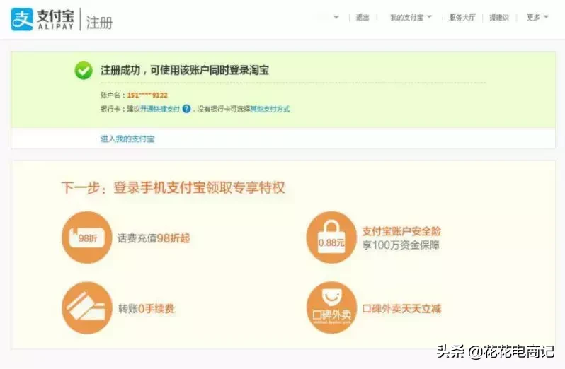Click 进入我的支付宝 link
Viewport: 565px width, 369px height.
[x=127, y=139]
